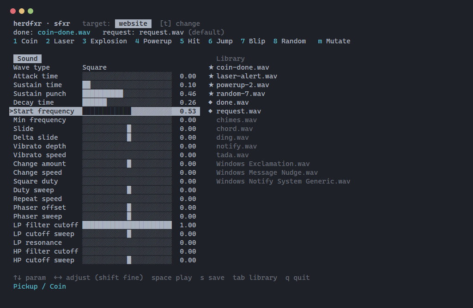The height and width of the screenshot is (308, 473).
Task: Select Windows Message Nudge.wav entry
Action: [267, 172]
